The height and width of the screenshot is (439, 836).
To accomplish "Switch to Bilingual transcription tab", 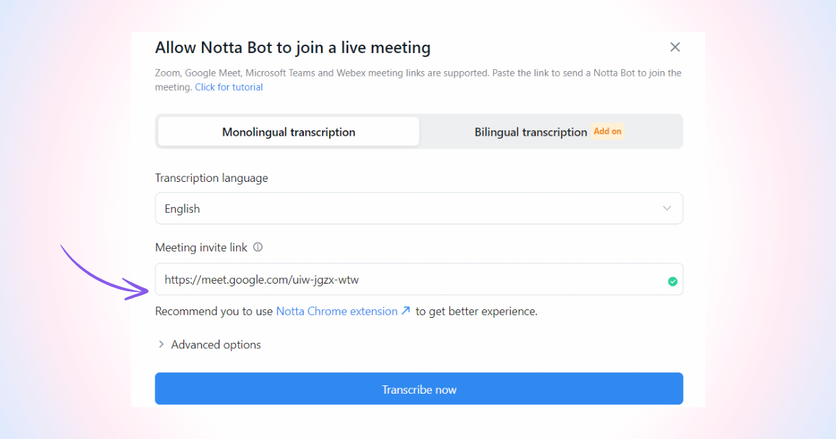I will click(x=550, y=132).
